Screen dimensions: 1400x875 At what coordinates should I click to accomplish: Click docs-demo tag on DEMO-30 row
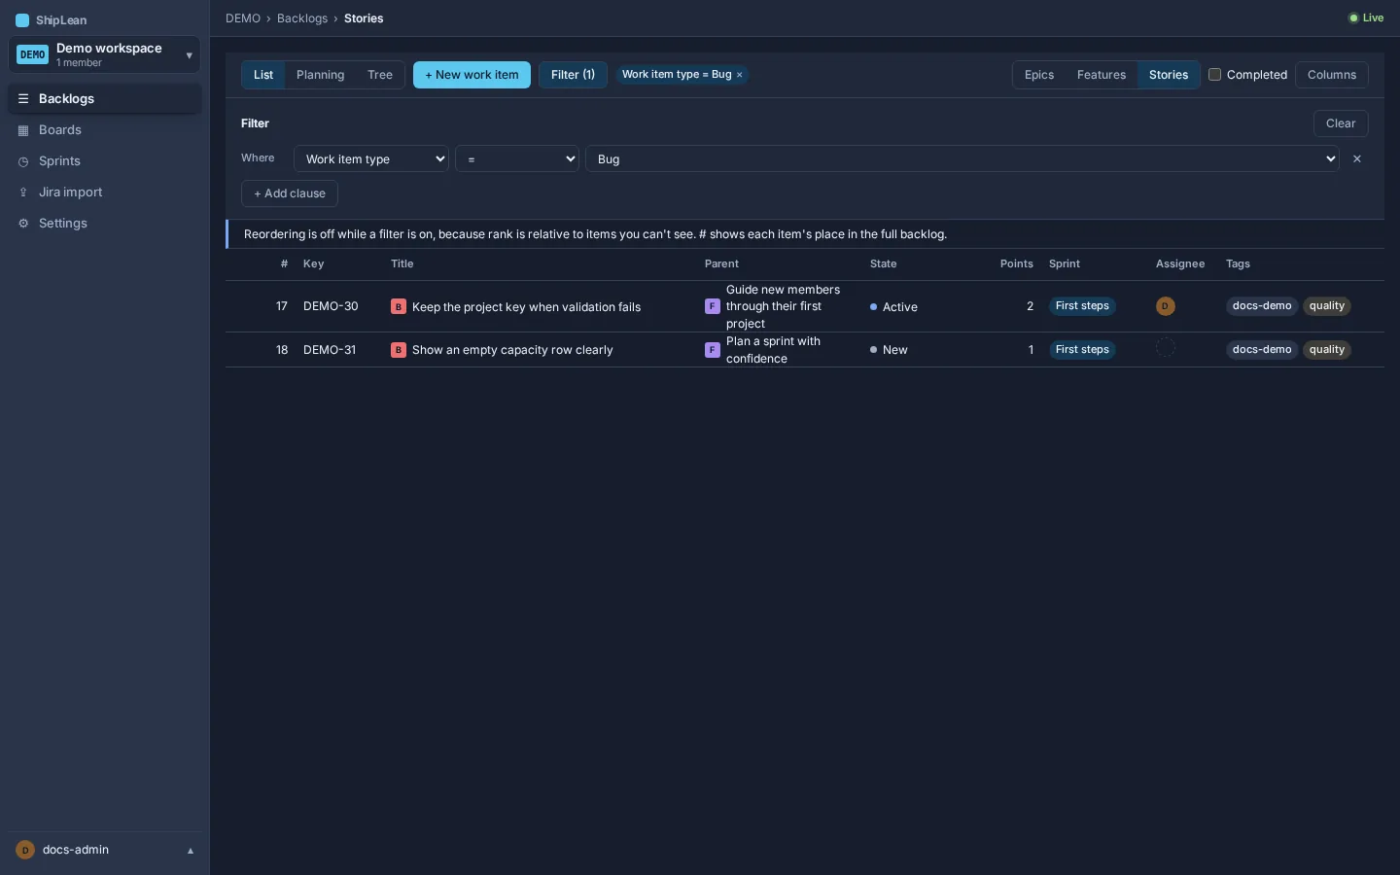tap(1262, 306)
